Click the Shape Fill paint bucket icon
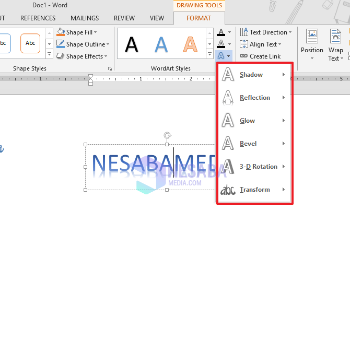 point(61,32)
